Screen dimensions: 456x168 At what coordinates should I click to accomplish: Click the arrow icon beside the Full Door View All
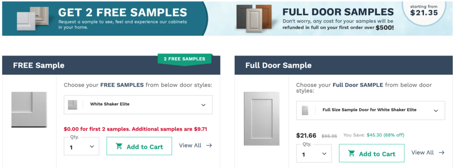click(441, 152)
